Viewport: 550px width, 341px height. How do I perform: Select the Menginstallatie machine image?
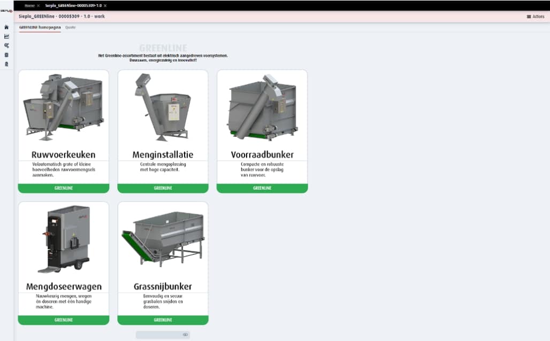163,107
